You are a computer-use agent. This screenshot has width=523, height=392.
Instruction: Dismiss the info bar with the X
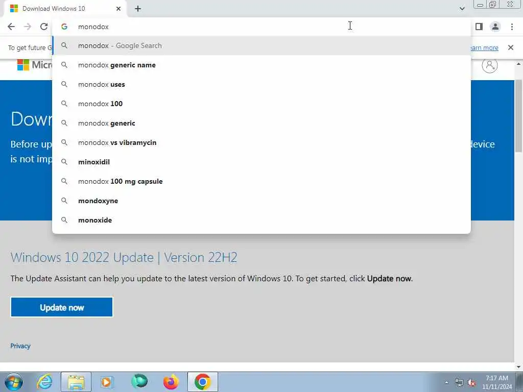coord(510,47)
